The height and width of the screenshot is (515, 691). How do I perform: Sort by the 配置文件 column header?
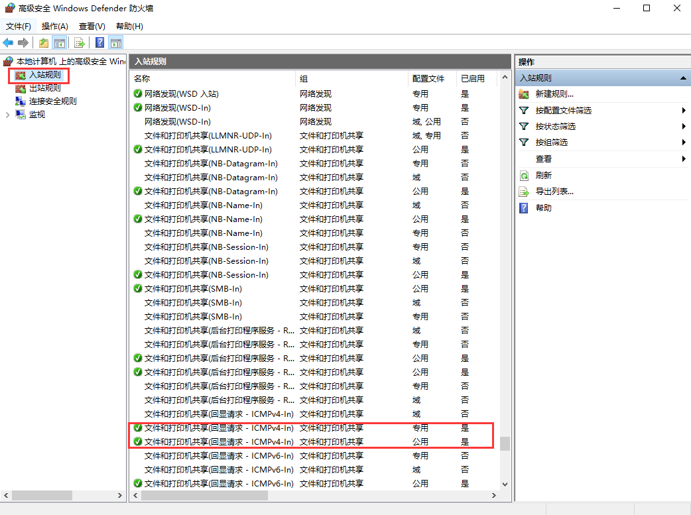pos(432,78)
